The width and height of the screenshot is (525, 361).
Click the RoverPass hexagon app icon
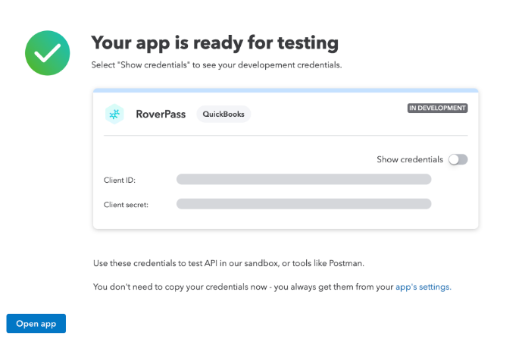114,114
